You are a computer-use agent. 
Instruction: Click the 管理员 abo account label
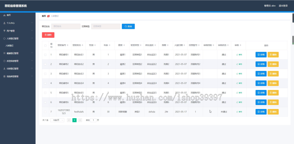tap(270, 6)
